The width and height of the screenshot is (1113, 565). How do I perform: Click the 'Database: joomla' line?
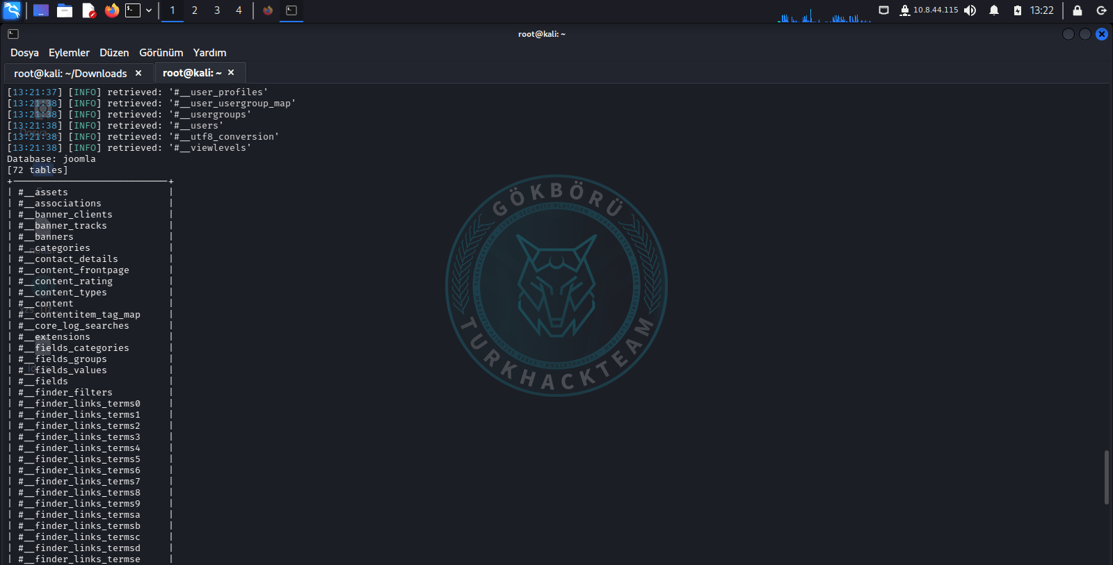click(x=51, y=159)
